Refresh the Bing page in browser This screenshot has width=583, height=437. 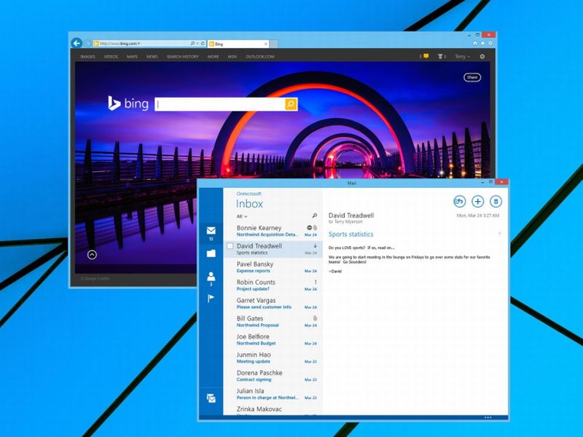(203, 44)
